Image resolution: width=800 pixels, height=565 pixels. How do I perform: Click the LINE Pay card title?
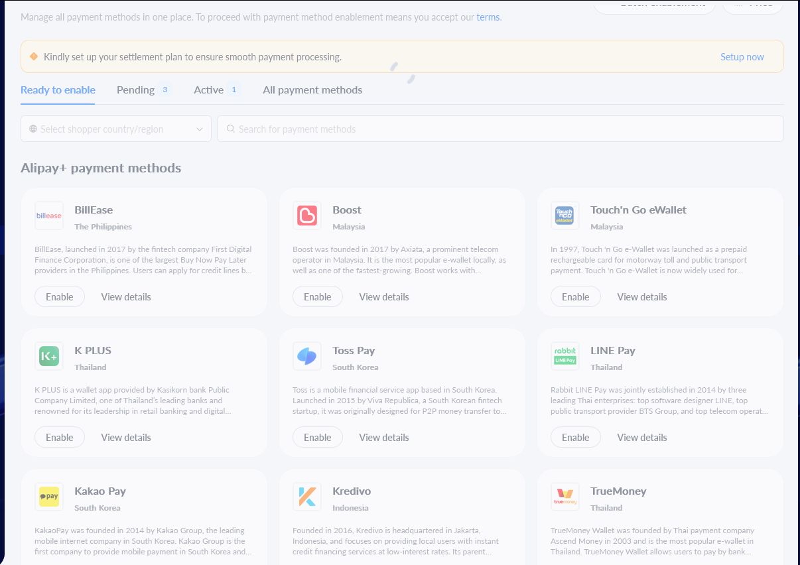[x=613, y=351]
